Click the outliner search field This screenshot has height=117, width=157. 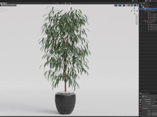152,3
